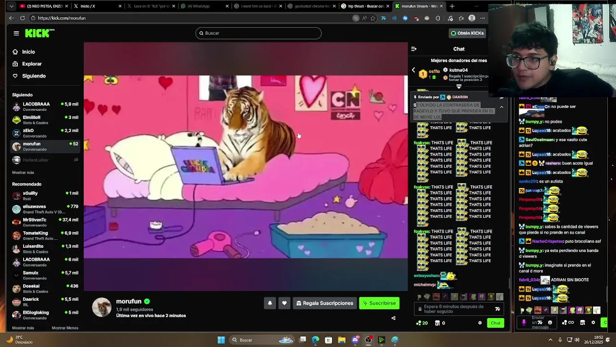Collapse the chat panel with arrow icon
The width and height of the screenshot is (616, 347).
[414, 49]
